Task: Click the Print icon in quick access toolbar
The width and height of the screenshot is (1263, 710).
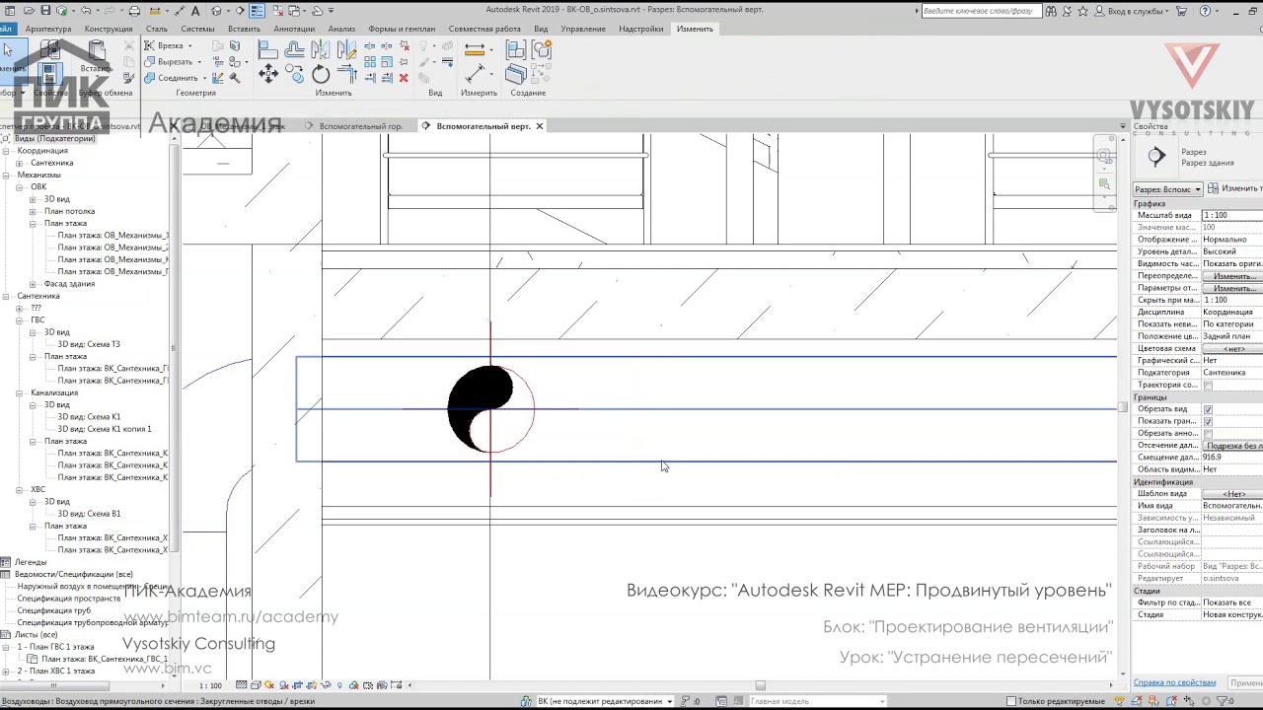Action: [134, 11]
